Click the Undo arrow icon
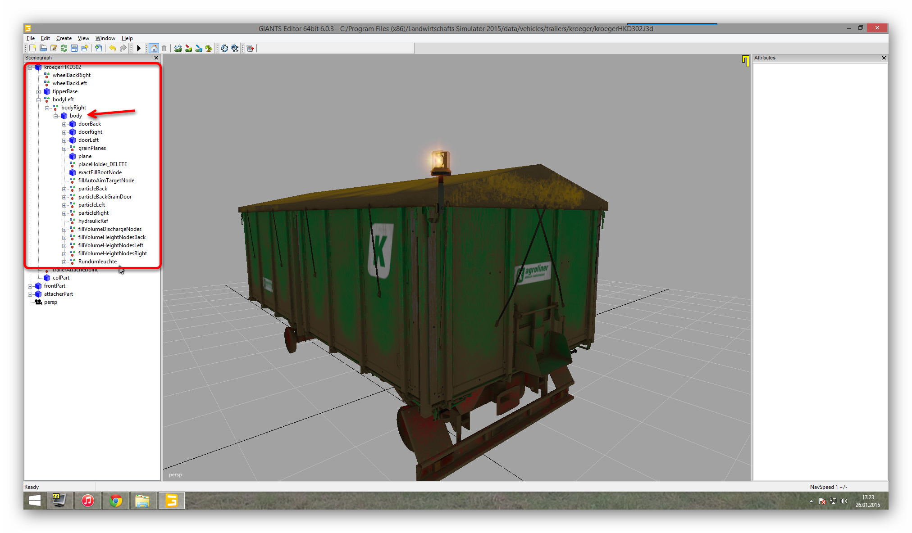The image size is (912, 533). (x=112, y=48)
